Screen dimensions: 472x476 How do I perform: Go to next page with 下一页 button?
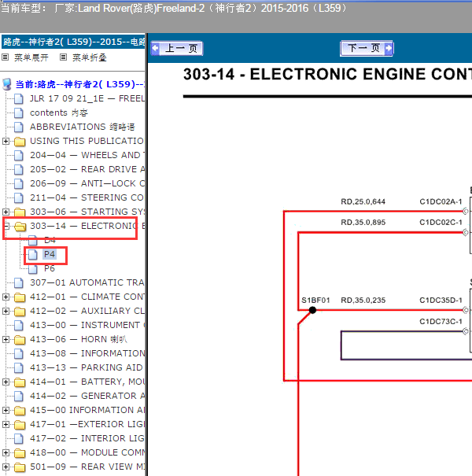click(367, 48)
